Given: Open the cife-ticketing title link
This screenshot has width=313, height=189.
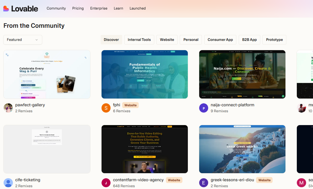Looking at the screenshot, I should click(28, 180).
